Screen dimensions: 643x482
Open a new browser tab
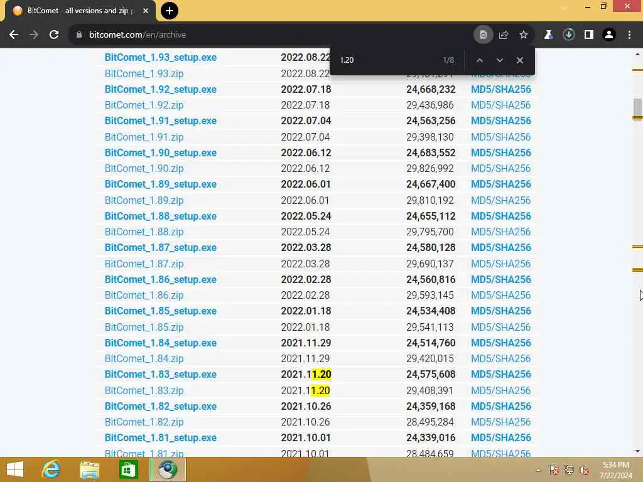point(170,11)
